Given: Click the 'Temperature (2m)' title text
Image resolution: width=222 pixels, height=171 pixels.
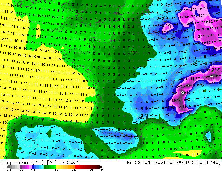Looking at the screenshot, I should click(22, 163).
